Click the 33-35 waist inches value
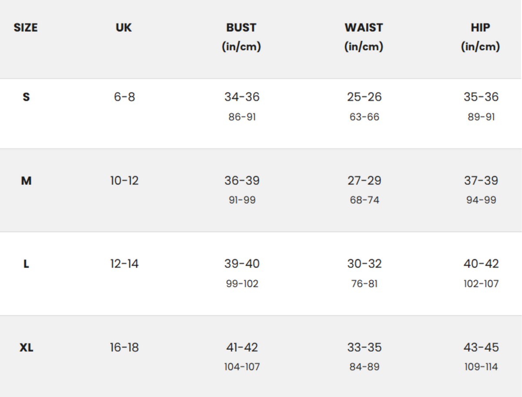 point(364,348)
